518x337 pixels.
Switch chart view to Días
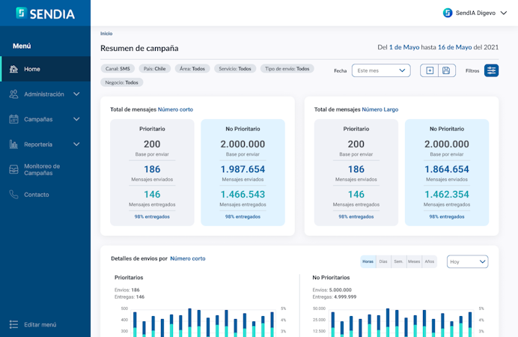click(383, 261)
